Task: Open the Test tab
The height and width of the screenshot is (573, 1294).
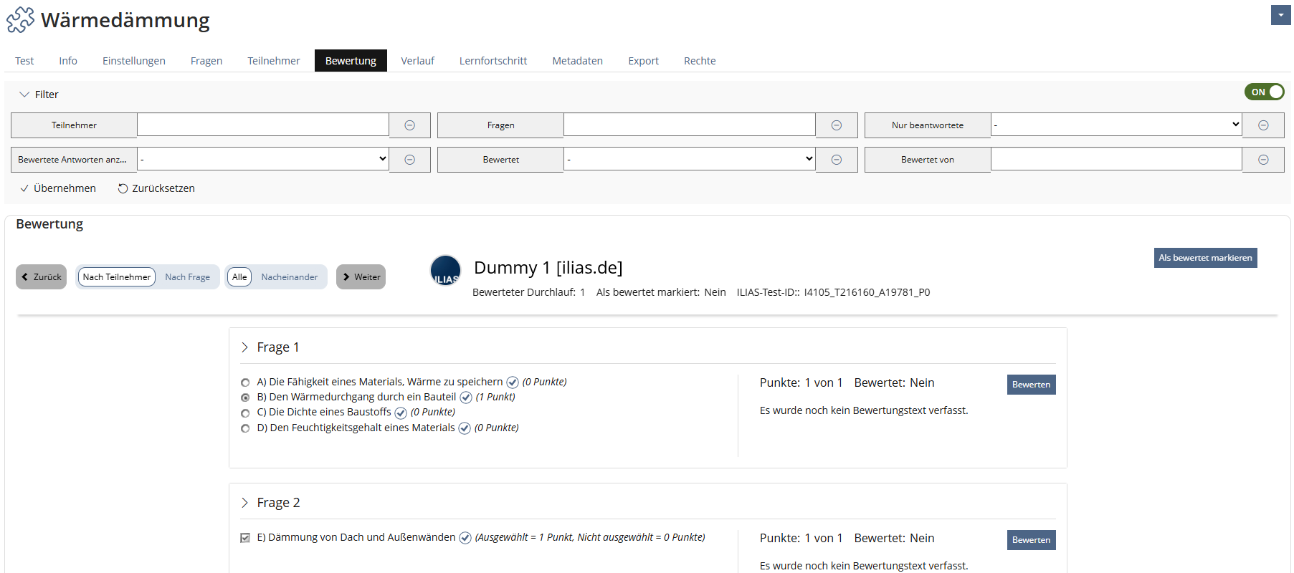Action: (24, 61)
